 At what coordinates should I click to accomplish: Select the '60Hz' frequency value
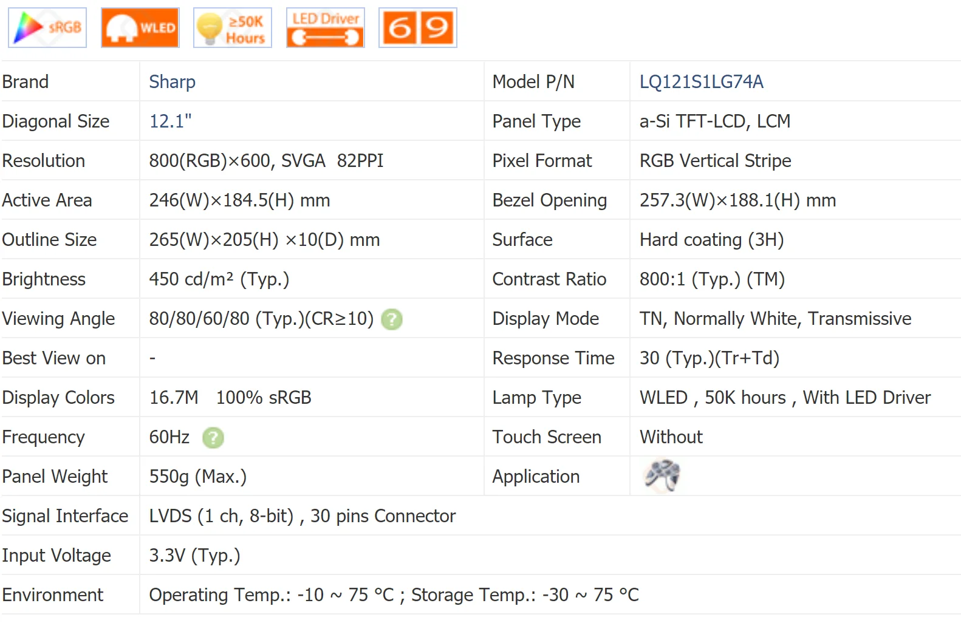tap(169, 437)
